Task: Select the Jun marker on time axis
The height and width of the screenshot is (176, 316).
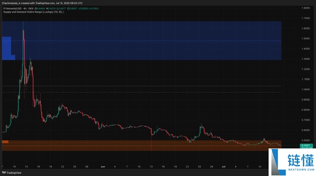Action: click(x=103, y=166)
